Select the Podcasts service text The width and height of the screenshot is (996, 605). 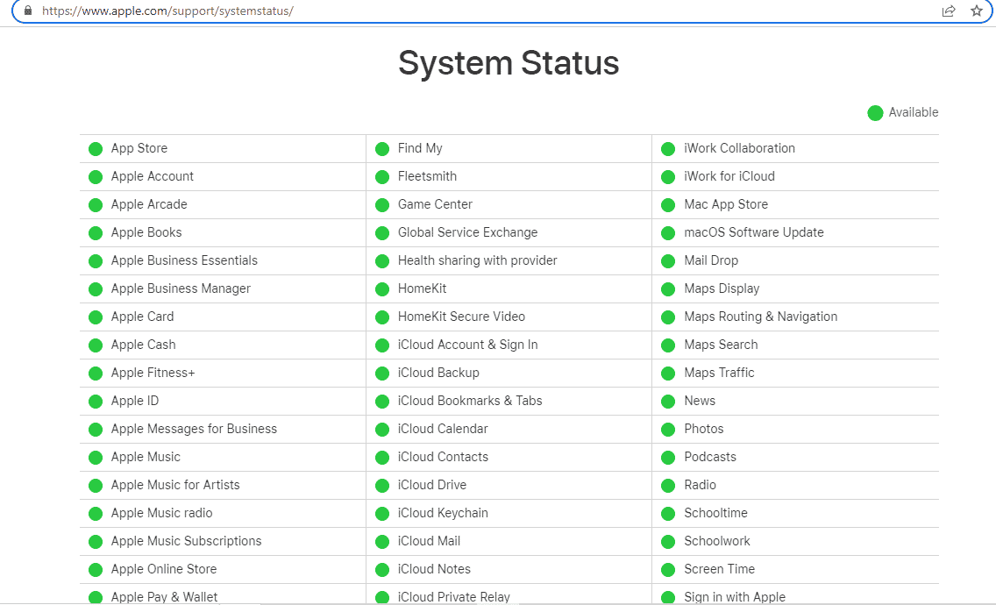point(710,457)
